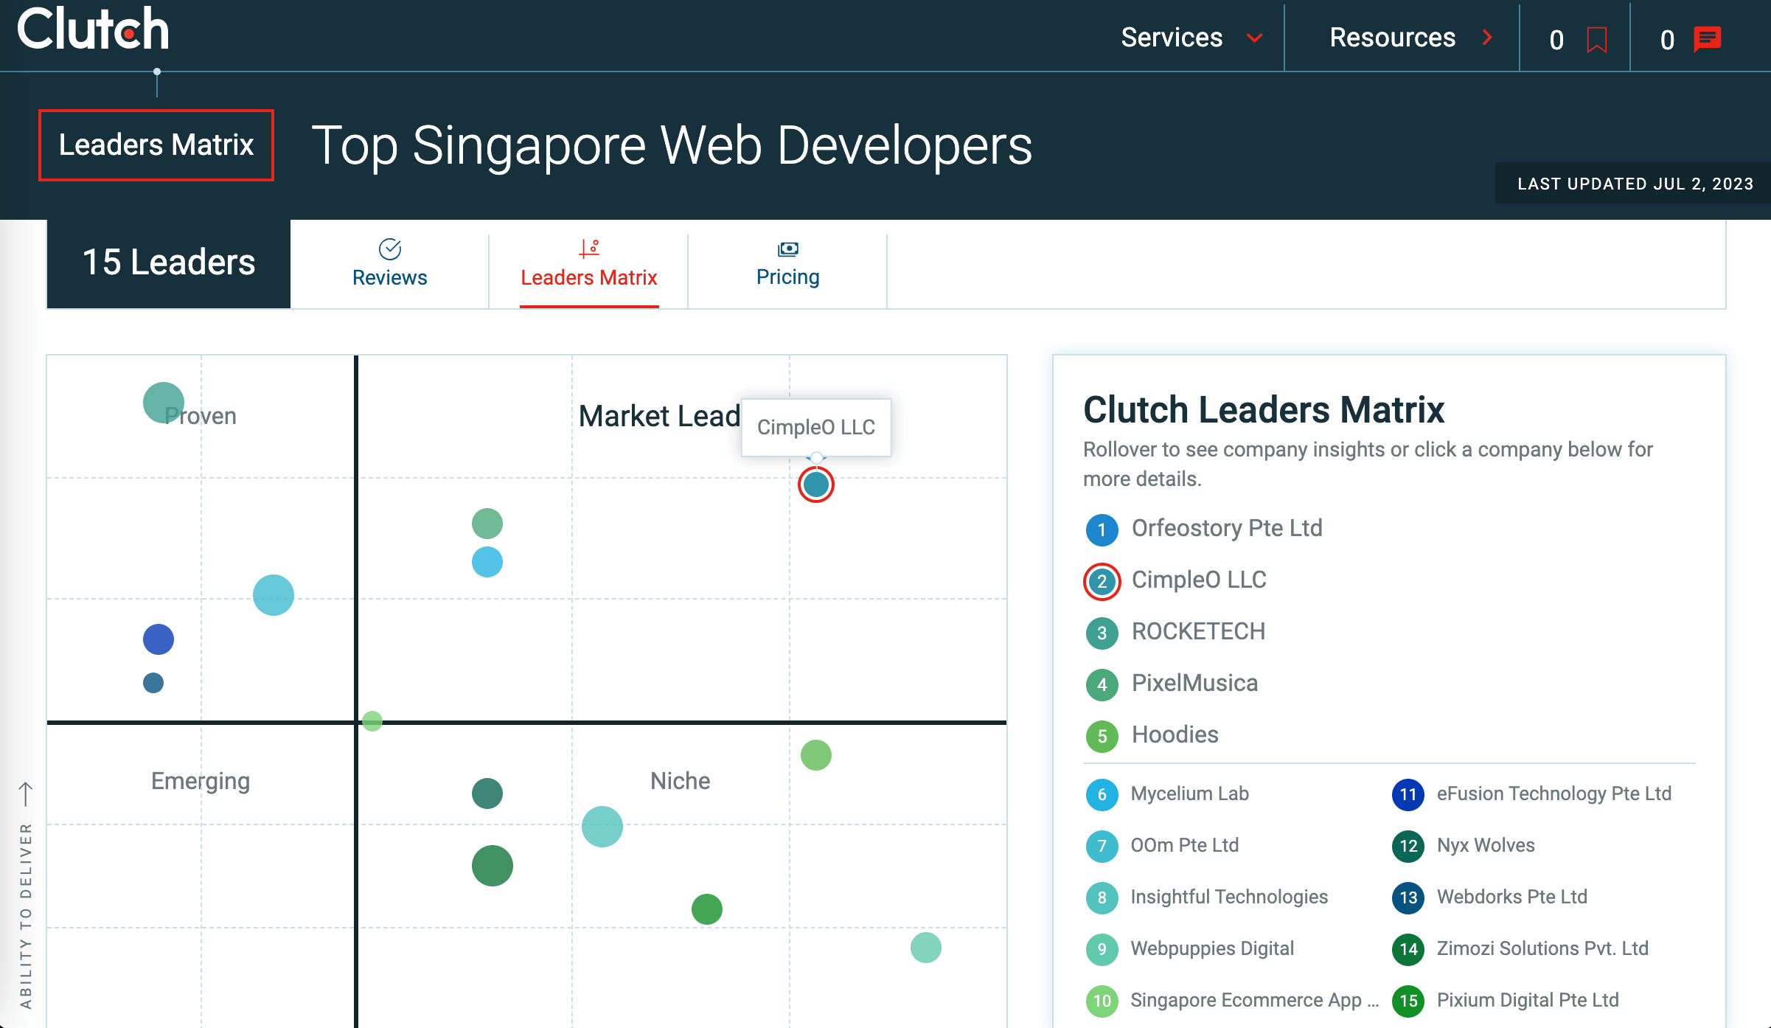The height and width of the screenshot is (1028, 1771).
Task: Select Zimozi Solutions Pvt. Ltd entry
Action: (x=1542, y=949)
